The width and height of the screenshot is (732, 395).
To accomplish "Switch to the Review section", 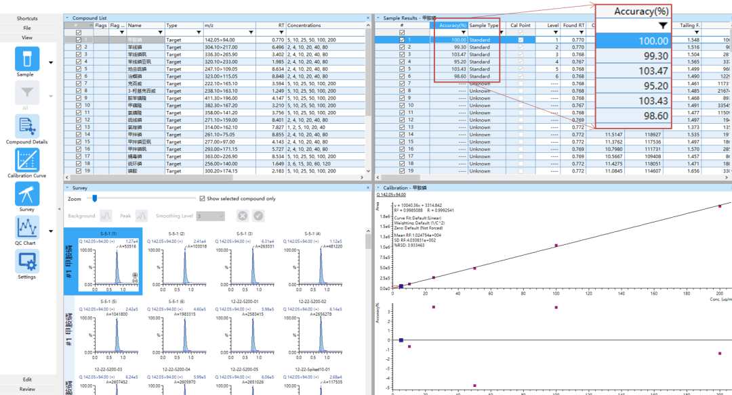I will point(27,389).
